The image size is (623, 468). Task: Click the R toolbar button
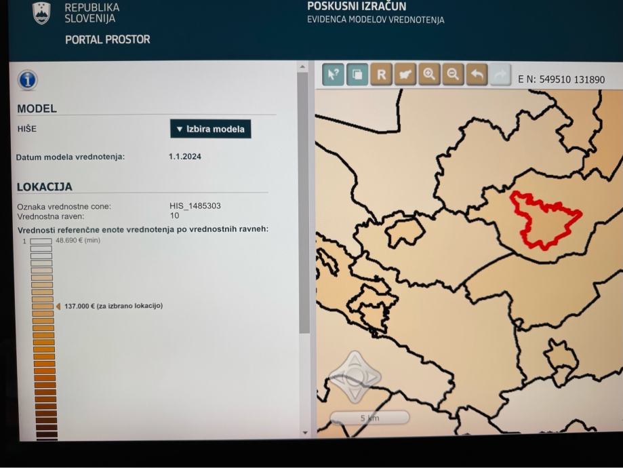coord(381,75)
